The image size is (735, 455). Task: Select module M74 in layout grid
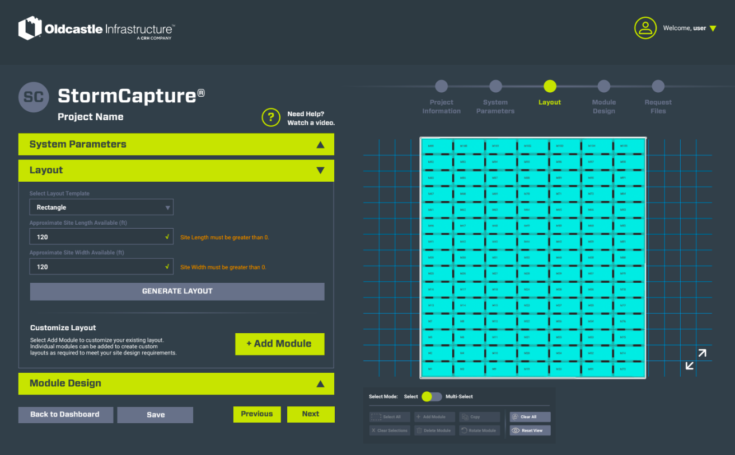pos(629,353)
